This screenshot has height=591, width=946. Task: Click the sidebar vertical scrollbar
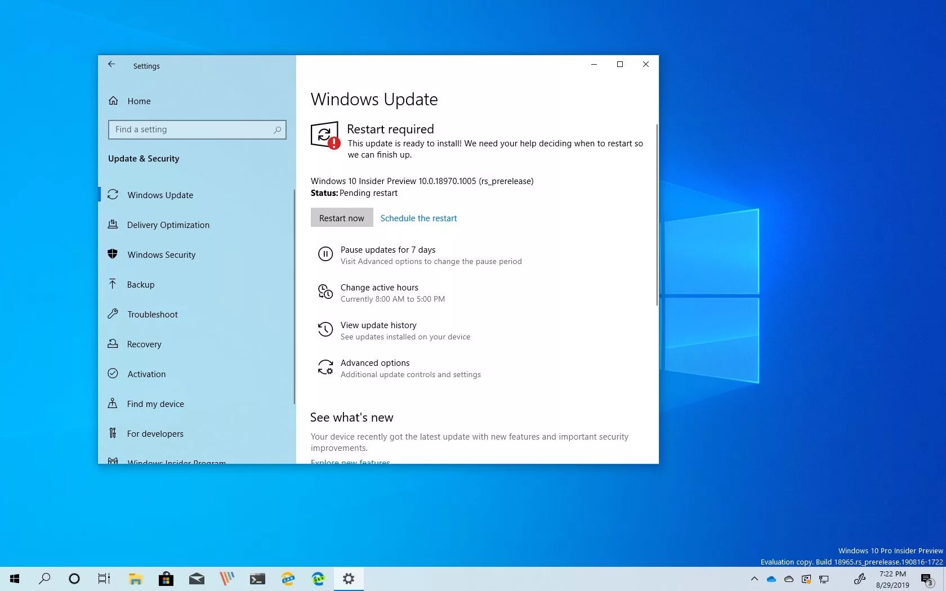[294, 297]
